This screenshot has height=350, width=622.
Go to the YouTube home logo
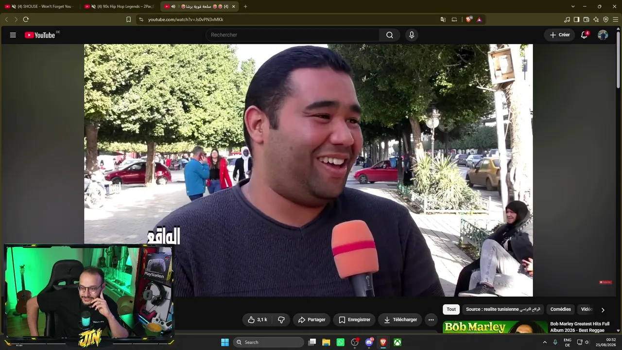pyautogui.click(x=40, y=35)
